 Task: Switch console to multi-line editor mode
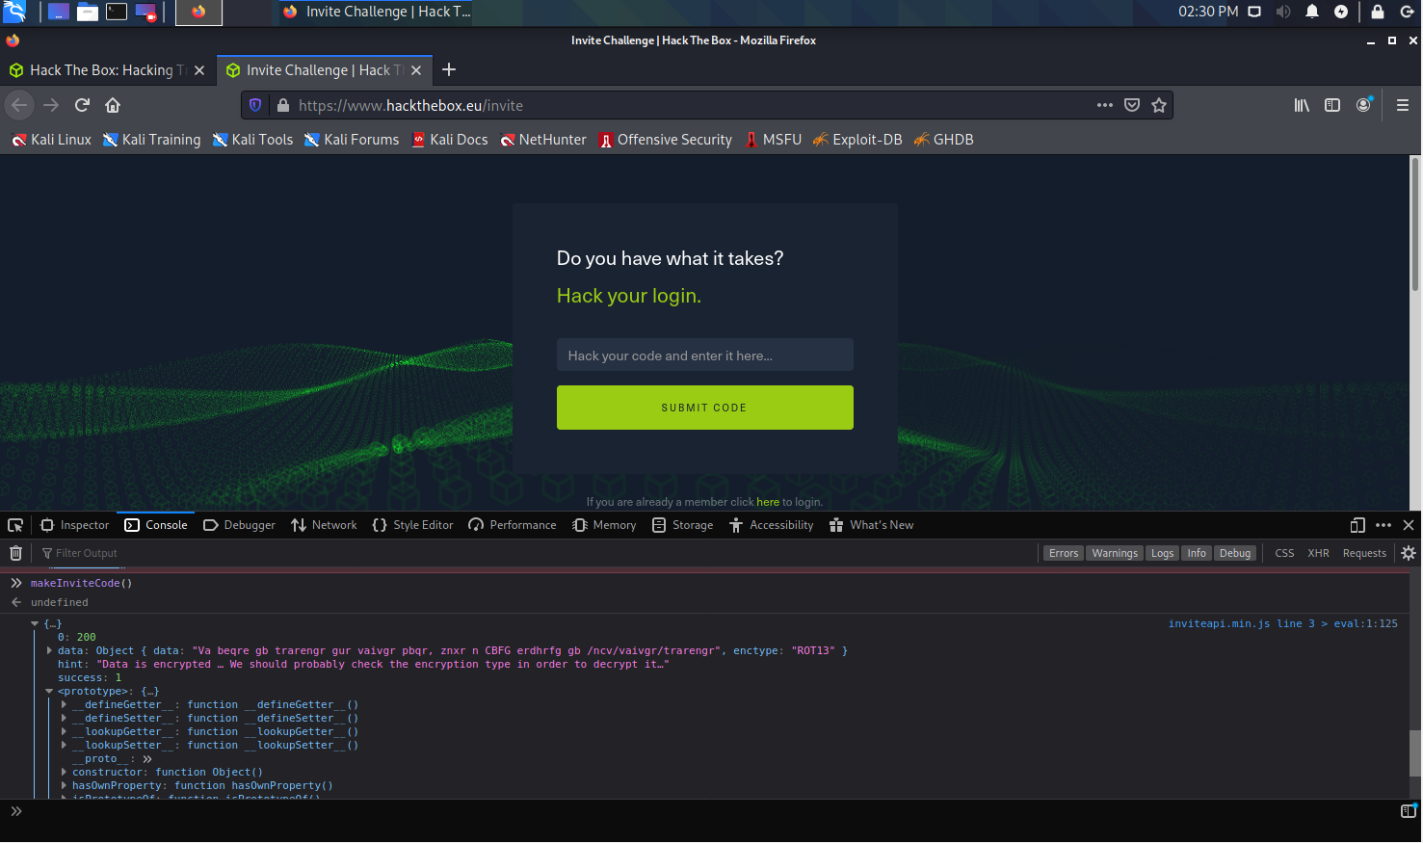pos(1408,811)
